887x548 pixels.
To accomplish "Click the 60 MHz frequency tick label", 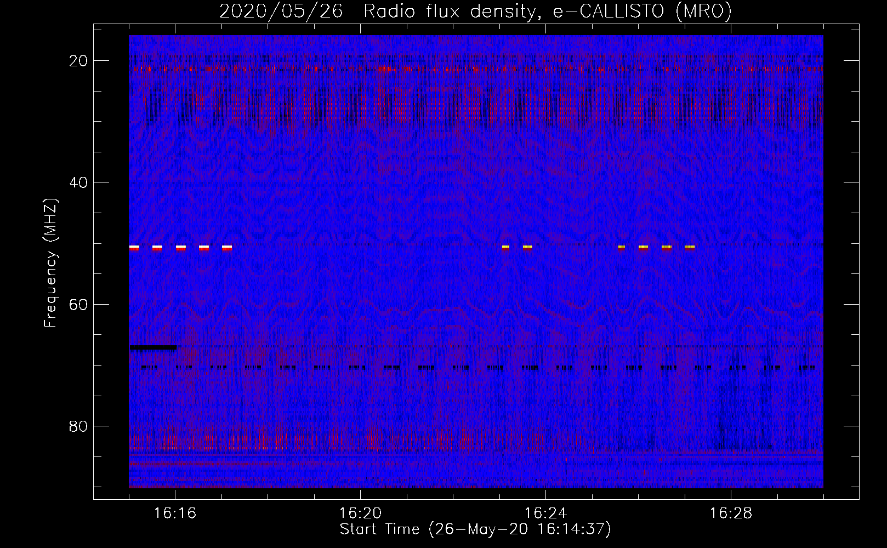I will point(79,305).
